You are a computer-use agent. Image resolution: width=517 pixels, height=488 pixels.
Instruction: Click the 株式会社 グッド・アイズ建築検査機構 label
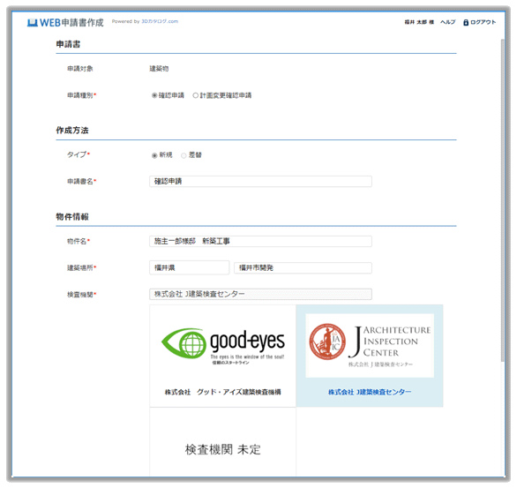point(223,392)
